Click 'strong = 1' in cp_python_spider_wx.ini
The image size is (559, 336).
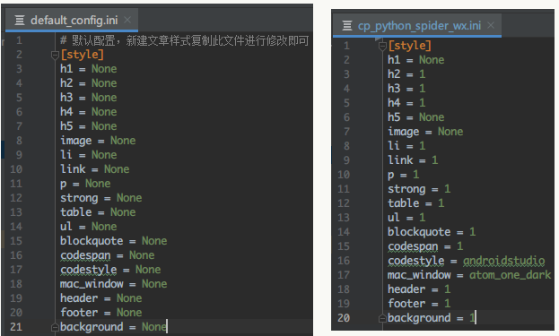419,189
